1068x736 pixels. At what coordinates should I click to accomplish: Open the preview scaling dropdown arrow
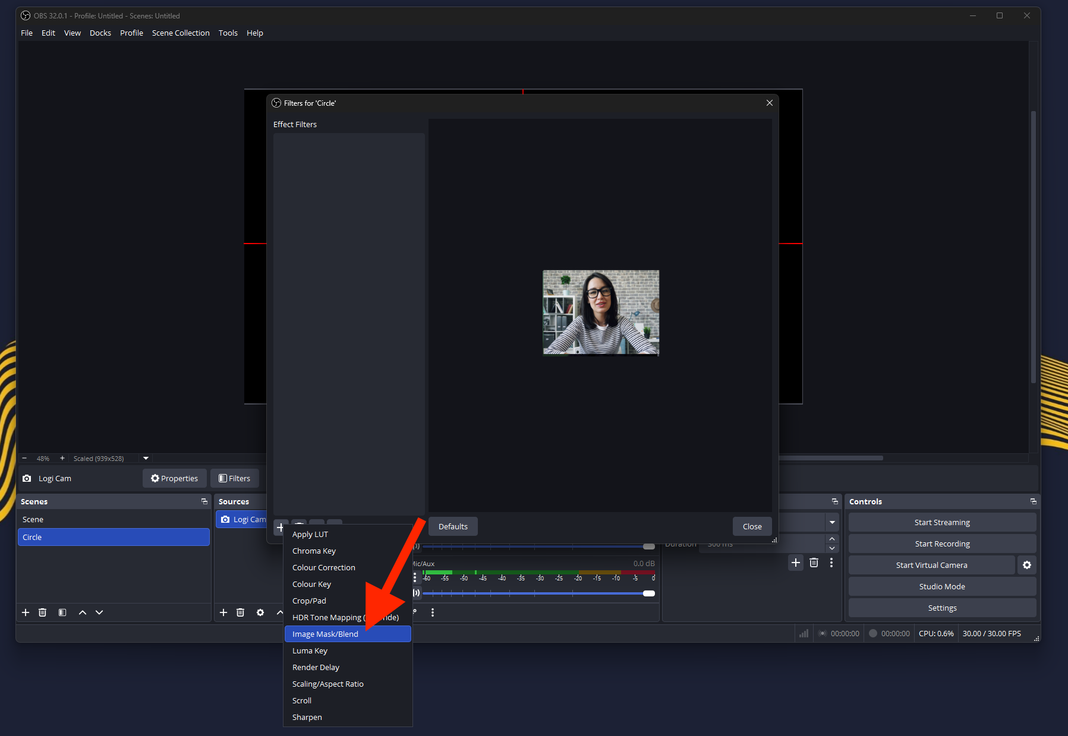pos(146,458)
